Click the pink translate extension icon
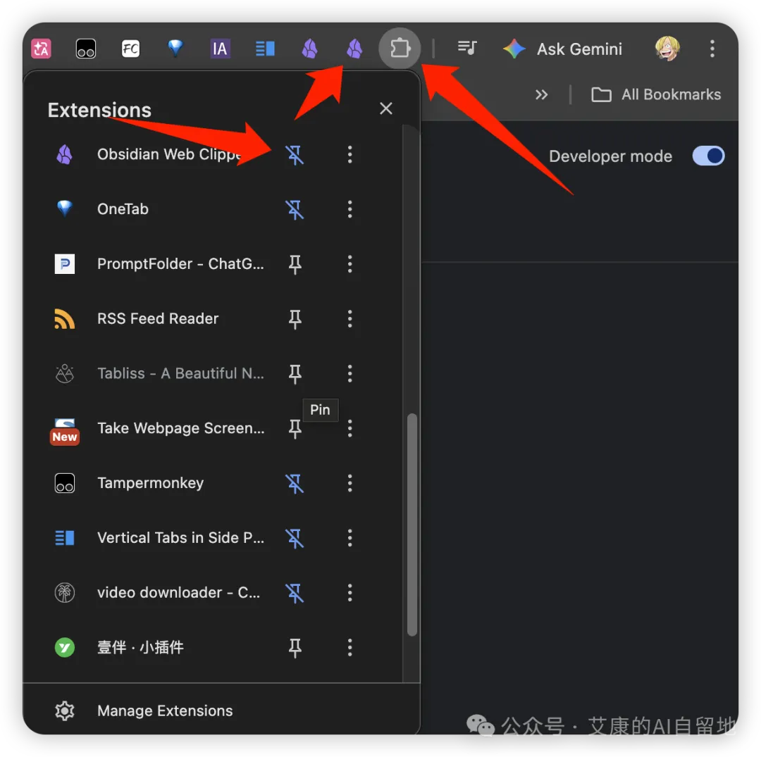761x757 pixels. click(x=41, y=49)
